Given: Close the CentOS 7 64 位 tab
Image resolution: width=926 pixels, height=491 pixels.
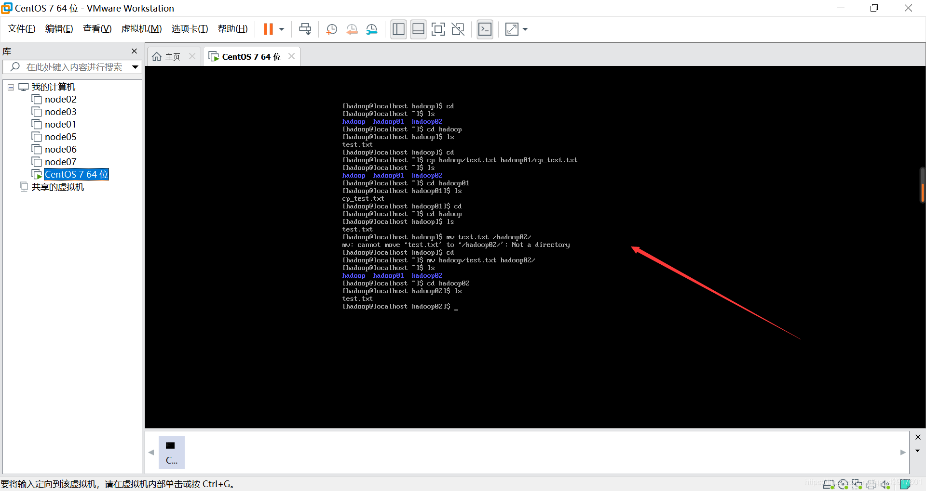Looking at the screenshot, I should (291, 56).
